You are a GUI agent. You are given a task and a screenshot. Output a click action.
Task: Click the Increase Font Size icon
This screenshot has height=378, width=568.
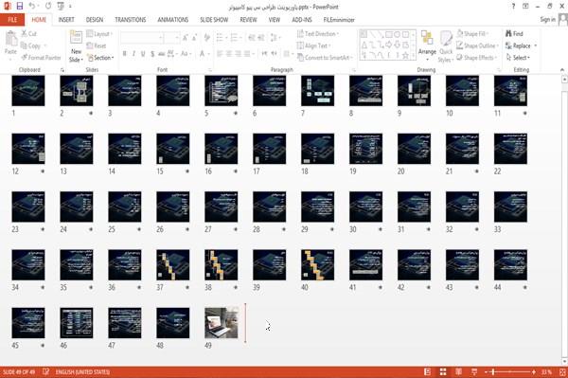click(186, 37)
